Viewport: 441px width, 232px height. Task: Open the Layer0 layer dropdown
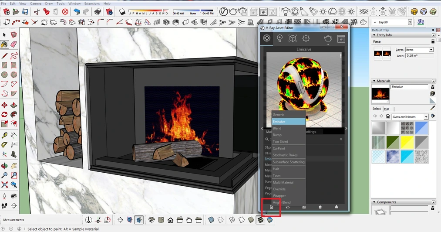click(x=410, y=22)
